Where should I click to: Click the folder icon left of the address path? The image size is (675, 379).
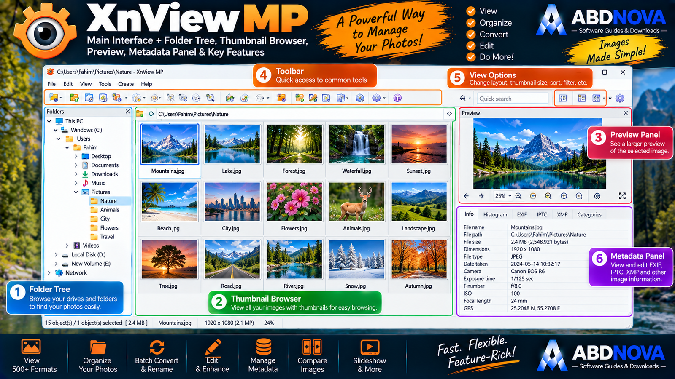140,114
